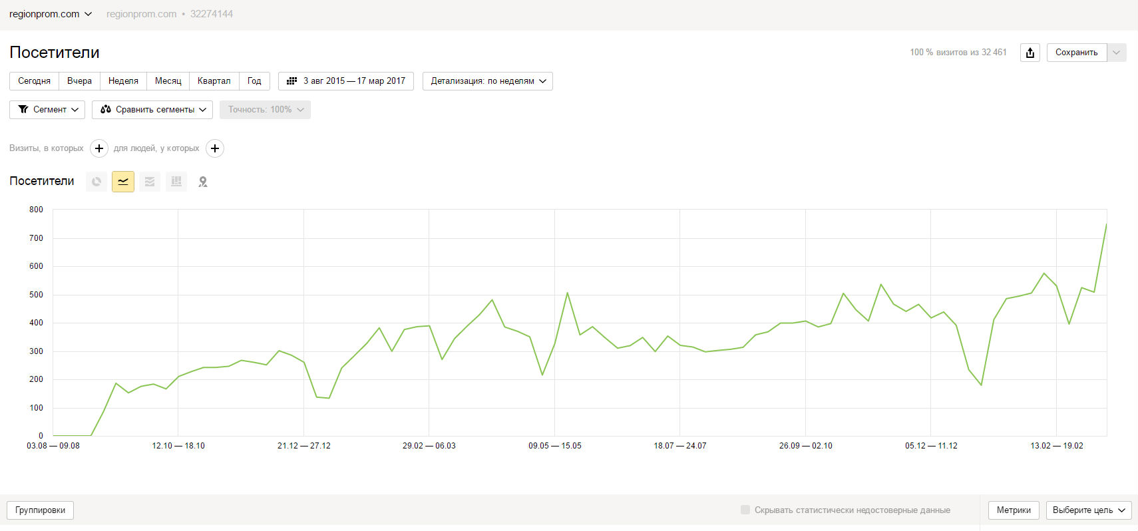The image size is (1138, 531).
Task: Open the Сравнить сегменты dropdown
Action: click(x=152, y=110)
